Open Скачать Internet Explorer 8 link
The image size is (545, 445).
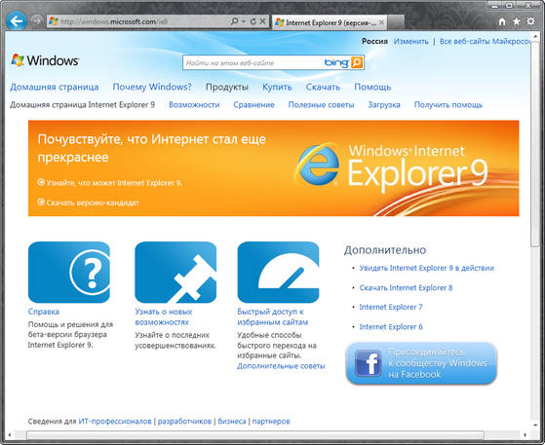point(406,288)
